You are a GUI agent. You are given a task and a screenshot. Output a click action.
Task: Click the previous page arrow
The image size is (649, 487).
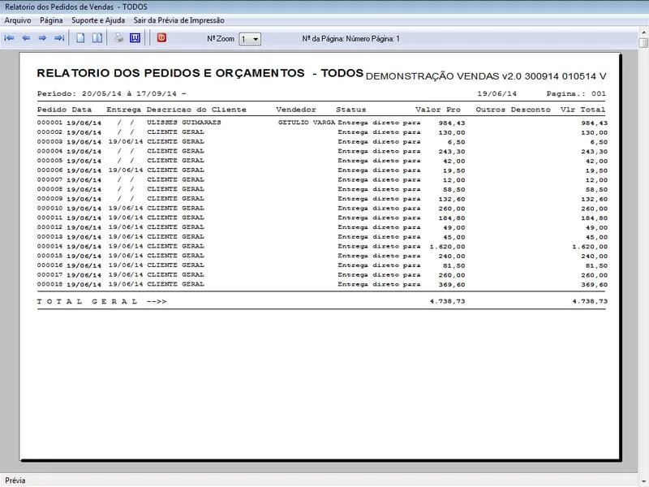[26, 38]
